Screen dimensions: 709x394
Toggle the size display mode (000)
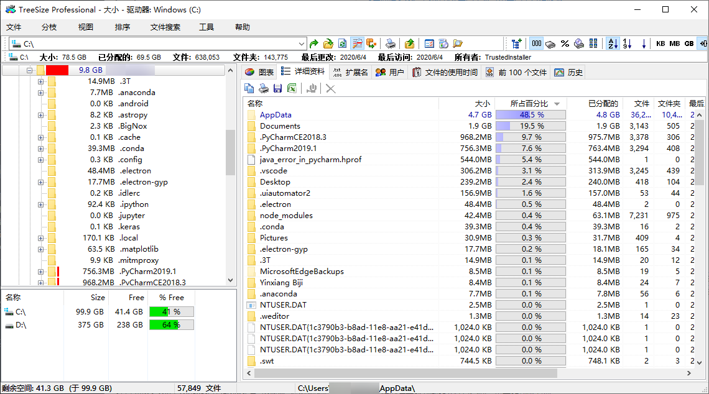(x=537, y=44)
